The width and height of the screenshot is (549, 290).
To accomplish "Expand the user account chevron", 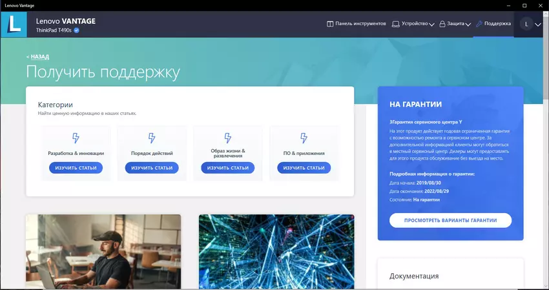I will tap(538, 25).
